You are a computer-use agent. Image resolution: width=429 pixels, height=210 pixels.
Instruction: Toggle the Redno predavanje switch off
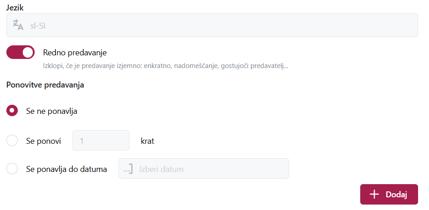coord(20,52)
